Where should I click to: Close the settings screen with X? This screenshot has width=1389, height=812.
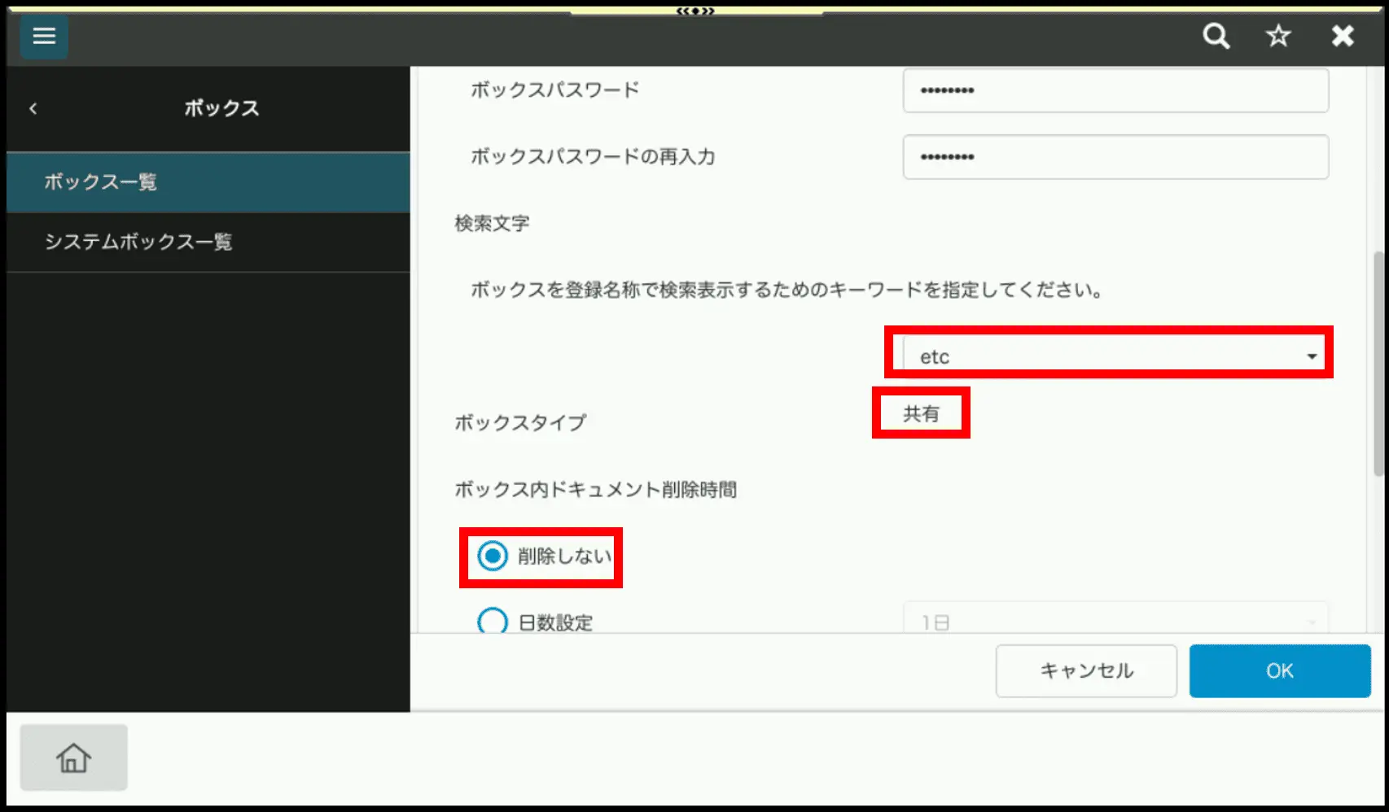[1342, 36]
